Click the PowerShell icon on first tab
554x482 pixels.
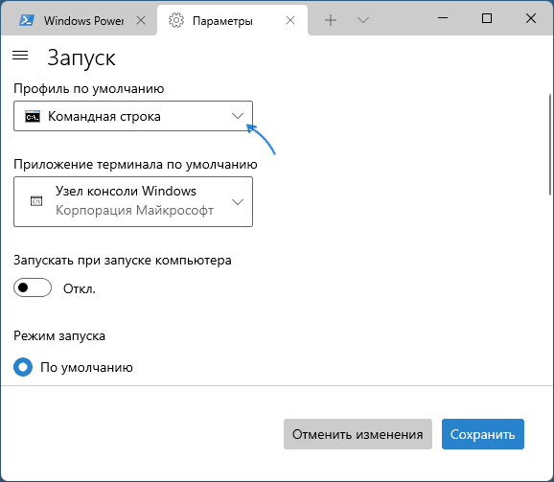pos(27,20)
